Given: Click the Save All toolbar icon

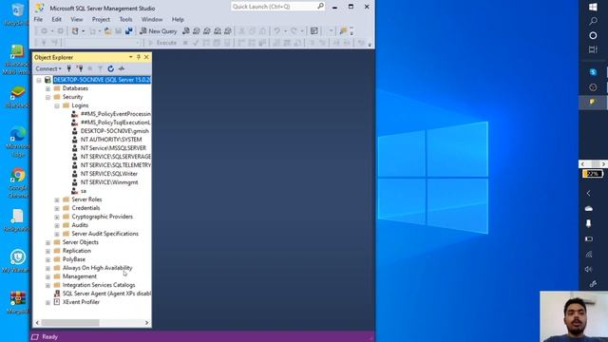Looking at the screenshot, I should pyautogui.click(x=129, y=31).
